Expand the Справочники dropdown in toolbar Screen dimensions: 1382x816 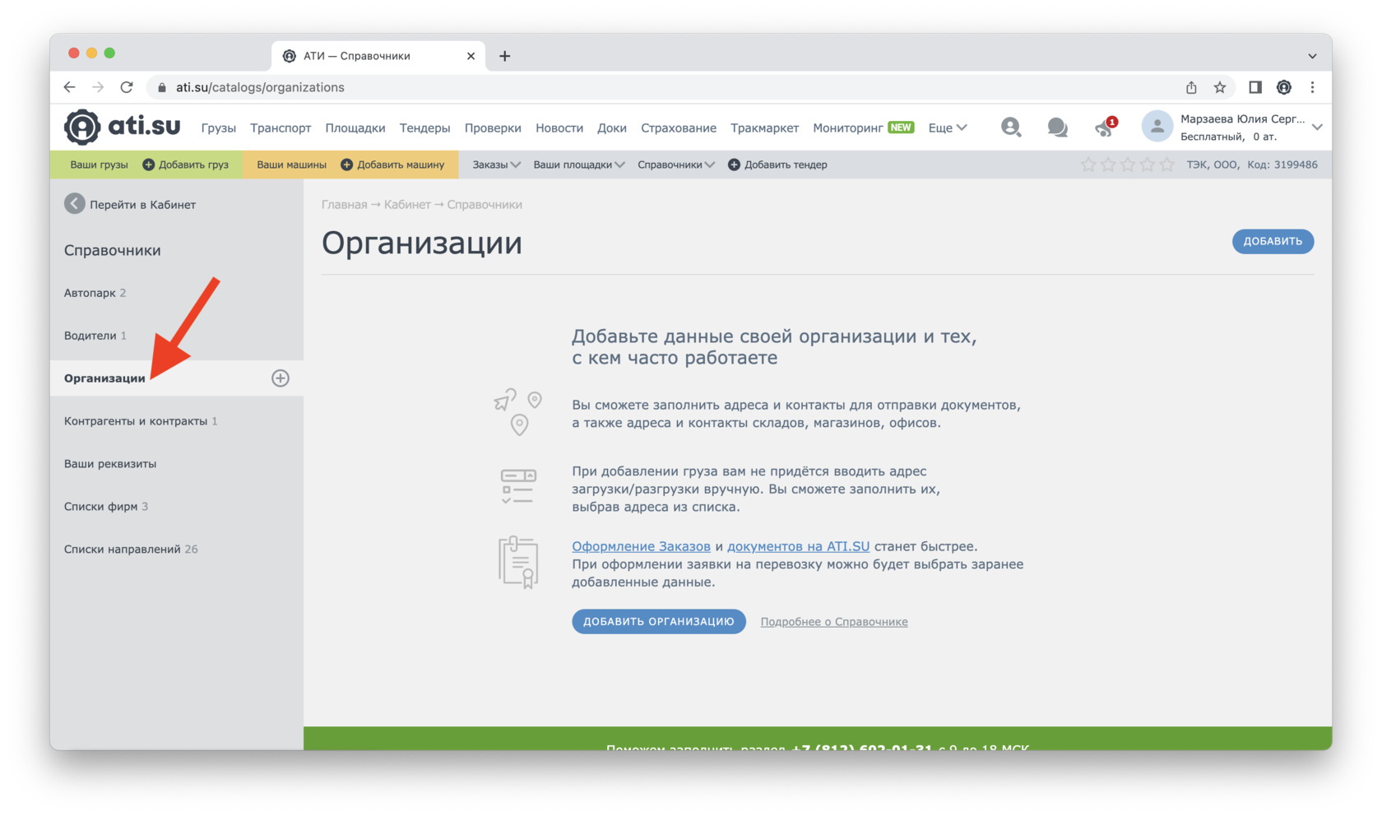pos(676,165)
